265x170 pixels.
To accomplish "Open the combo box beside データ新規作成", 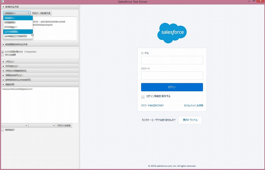I will point(17,13).
